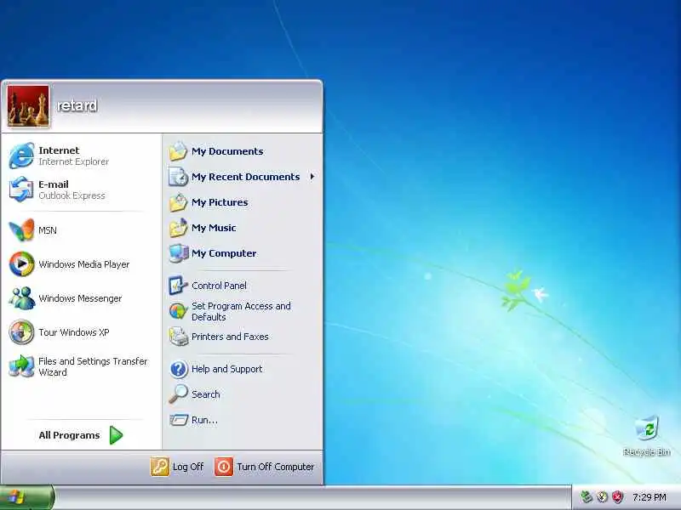Click the Outlook Express subtitle text

tap(72, 195)
